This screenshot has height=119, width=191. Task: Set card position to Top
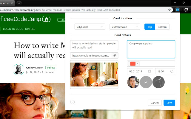click(x=150, y=27)
